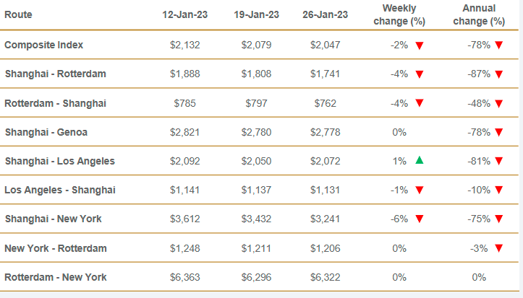The width and height of the screenshot is (523, 298).
Task: Click annual red arrow for New York - Rotterdam
Action: click(x=498, y=248)
